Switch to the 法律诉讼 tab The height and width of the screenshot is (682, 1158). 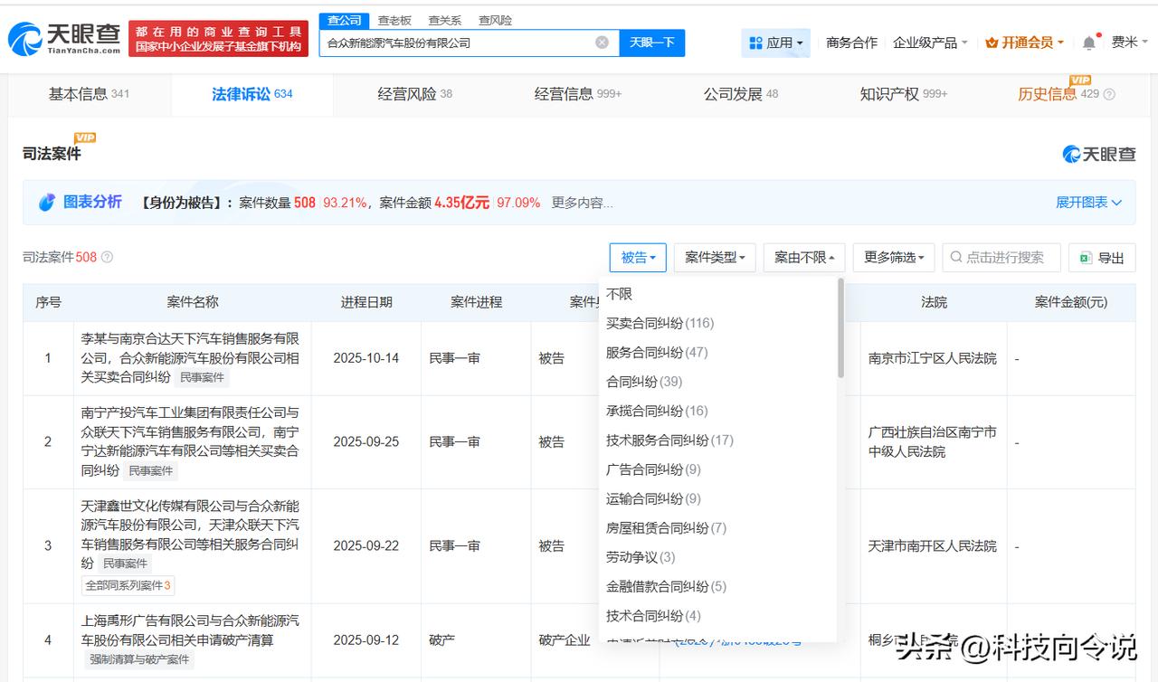pyautogui.click(x=252, y=94)
